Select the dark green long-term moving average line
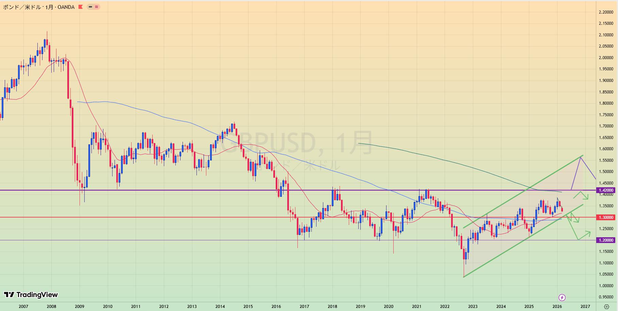This screenshot has height=311, width=618. (442, 159)
